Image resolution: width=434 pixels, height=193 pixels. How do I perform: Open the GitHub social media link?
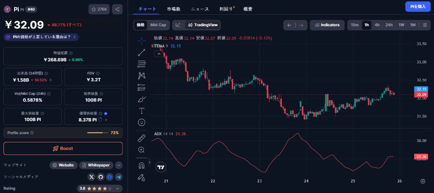100,177
